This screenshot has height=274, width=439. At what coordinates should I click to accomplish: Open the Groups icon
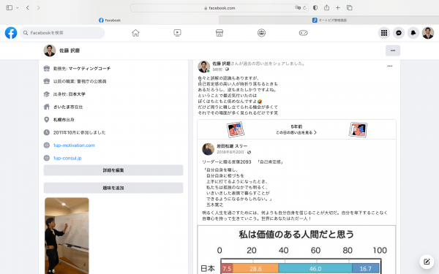(x=261, y=33)
